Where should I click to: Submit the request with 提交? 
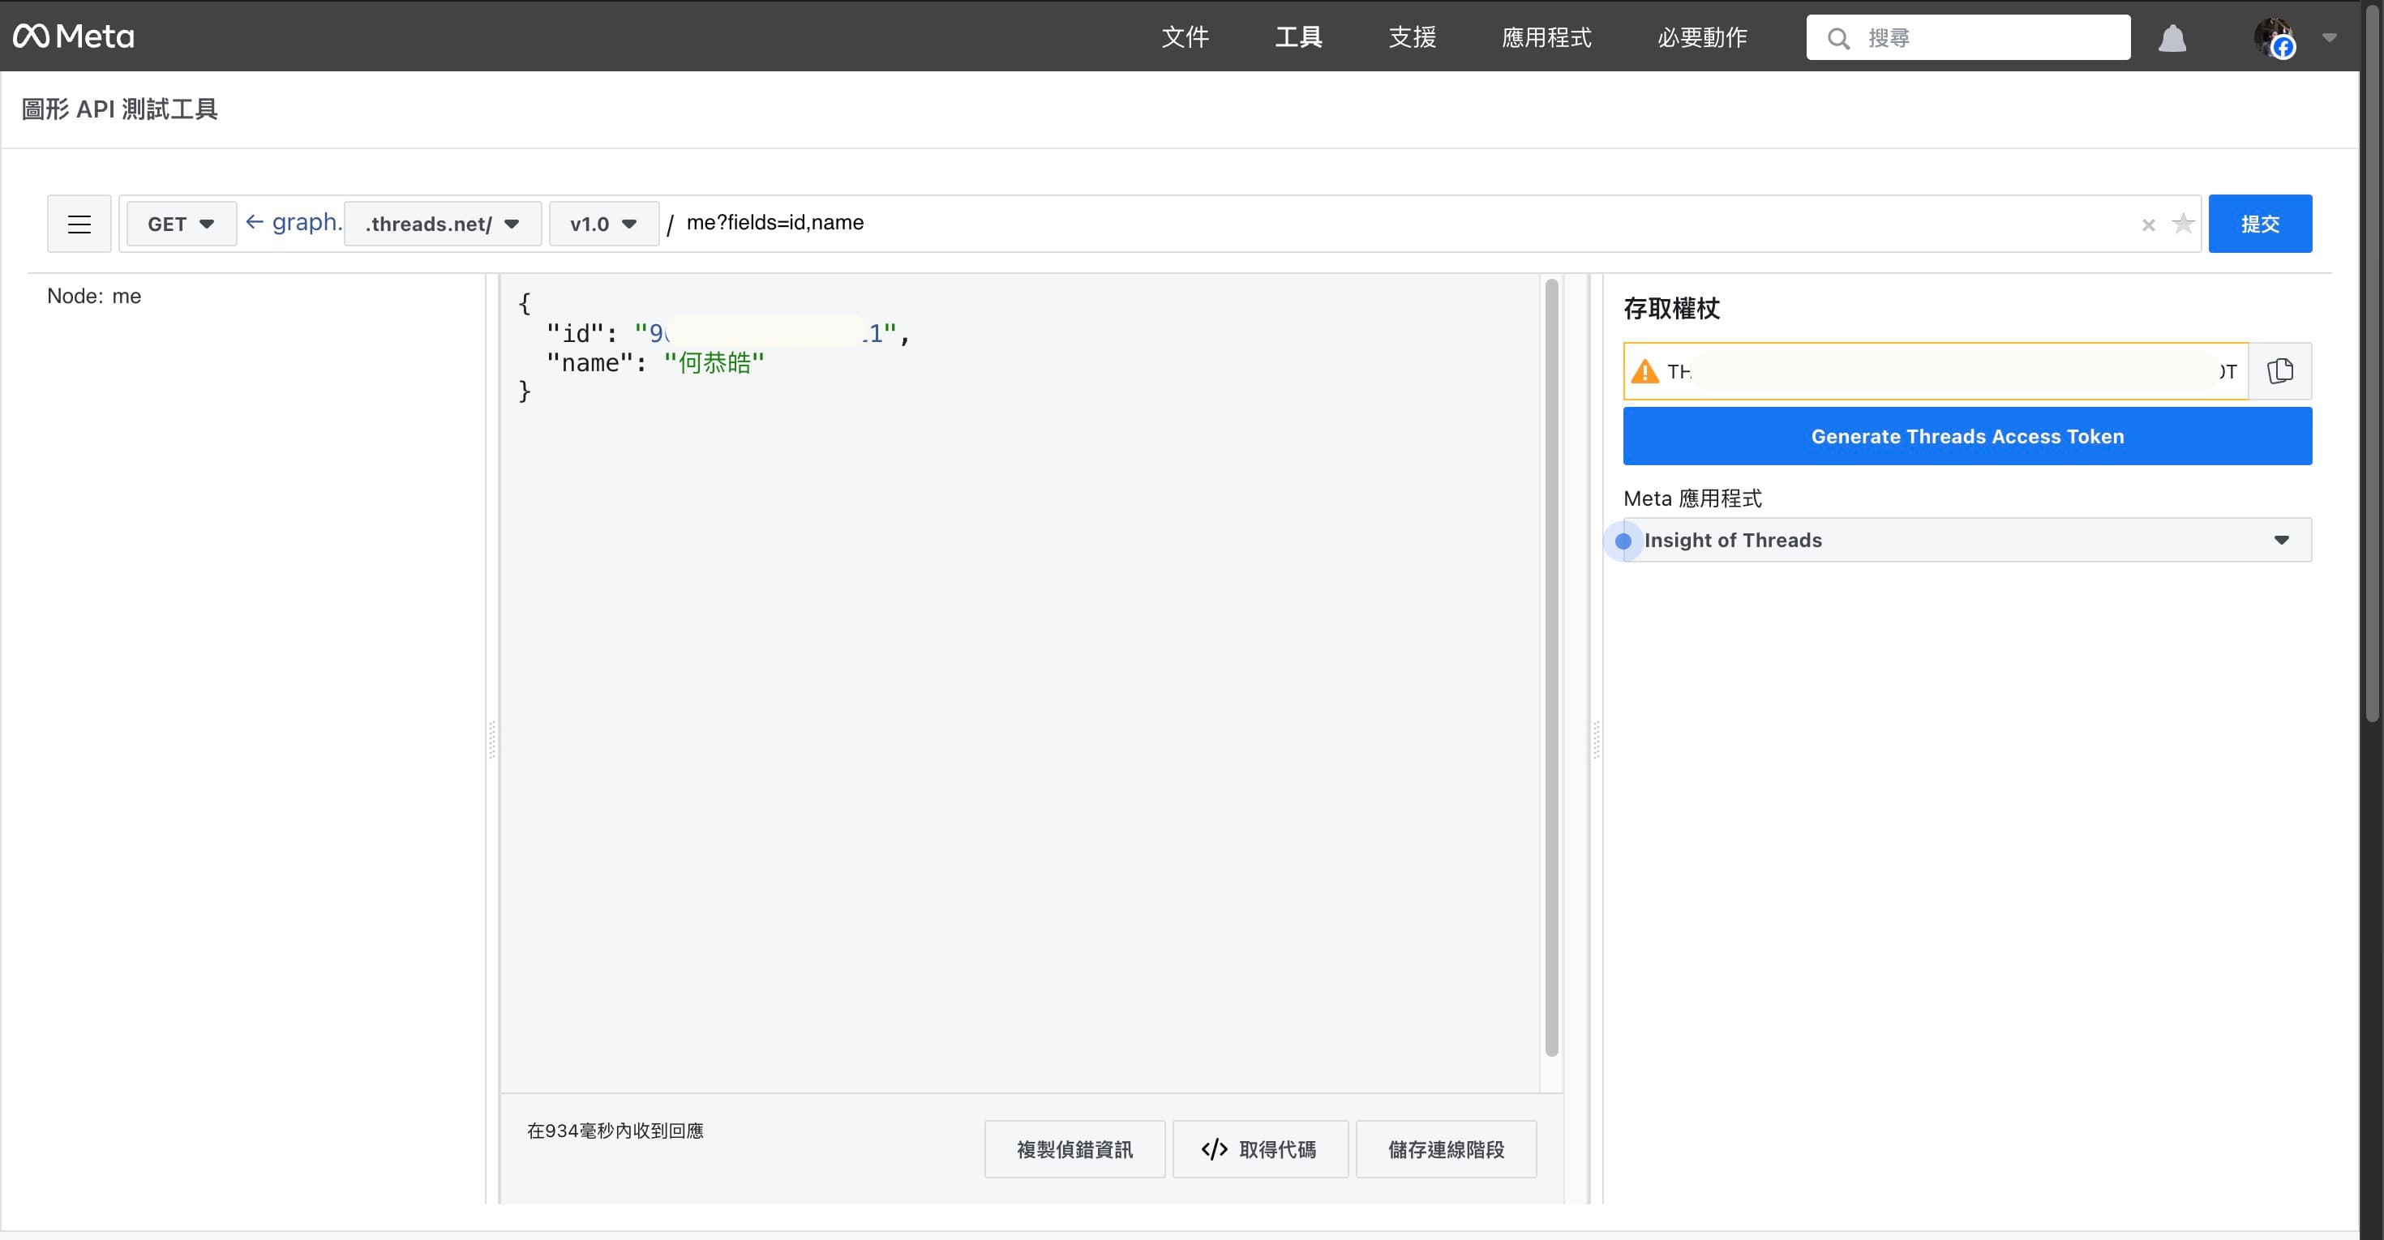pyautogui.click(x=2260, y=223)
